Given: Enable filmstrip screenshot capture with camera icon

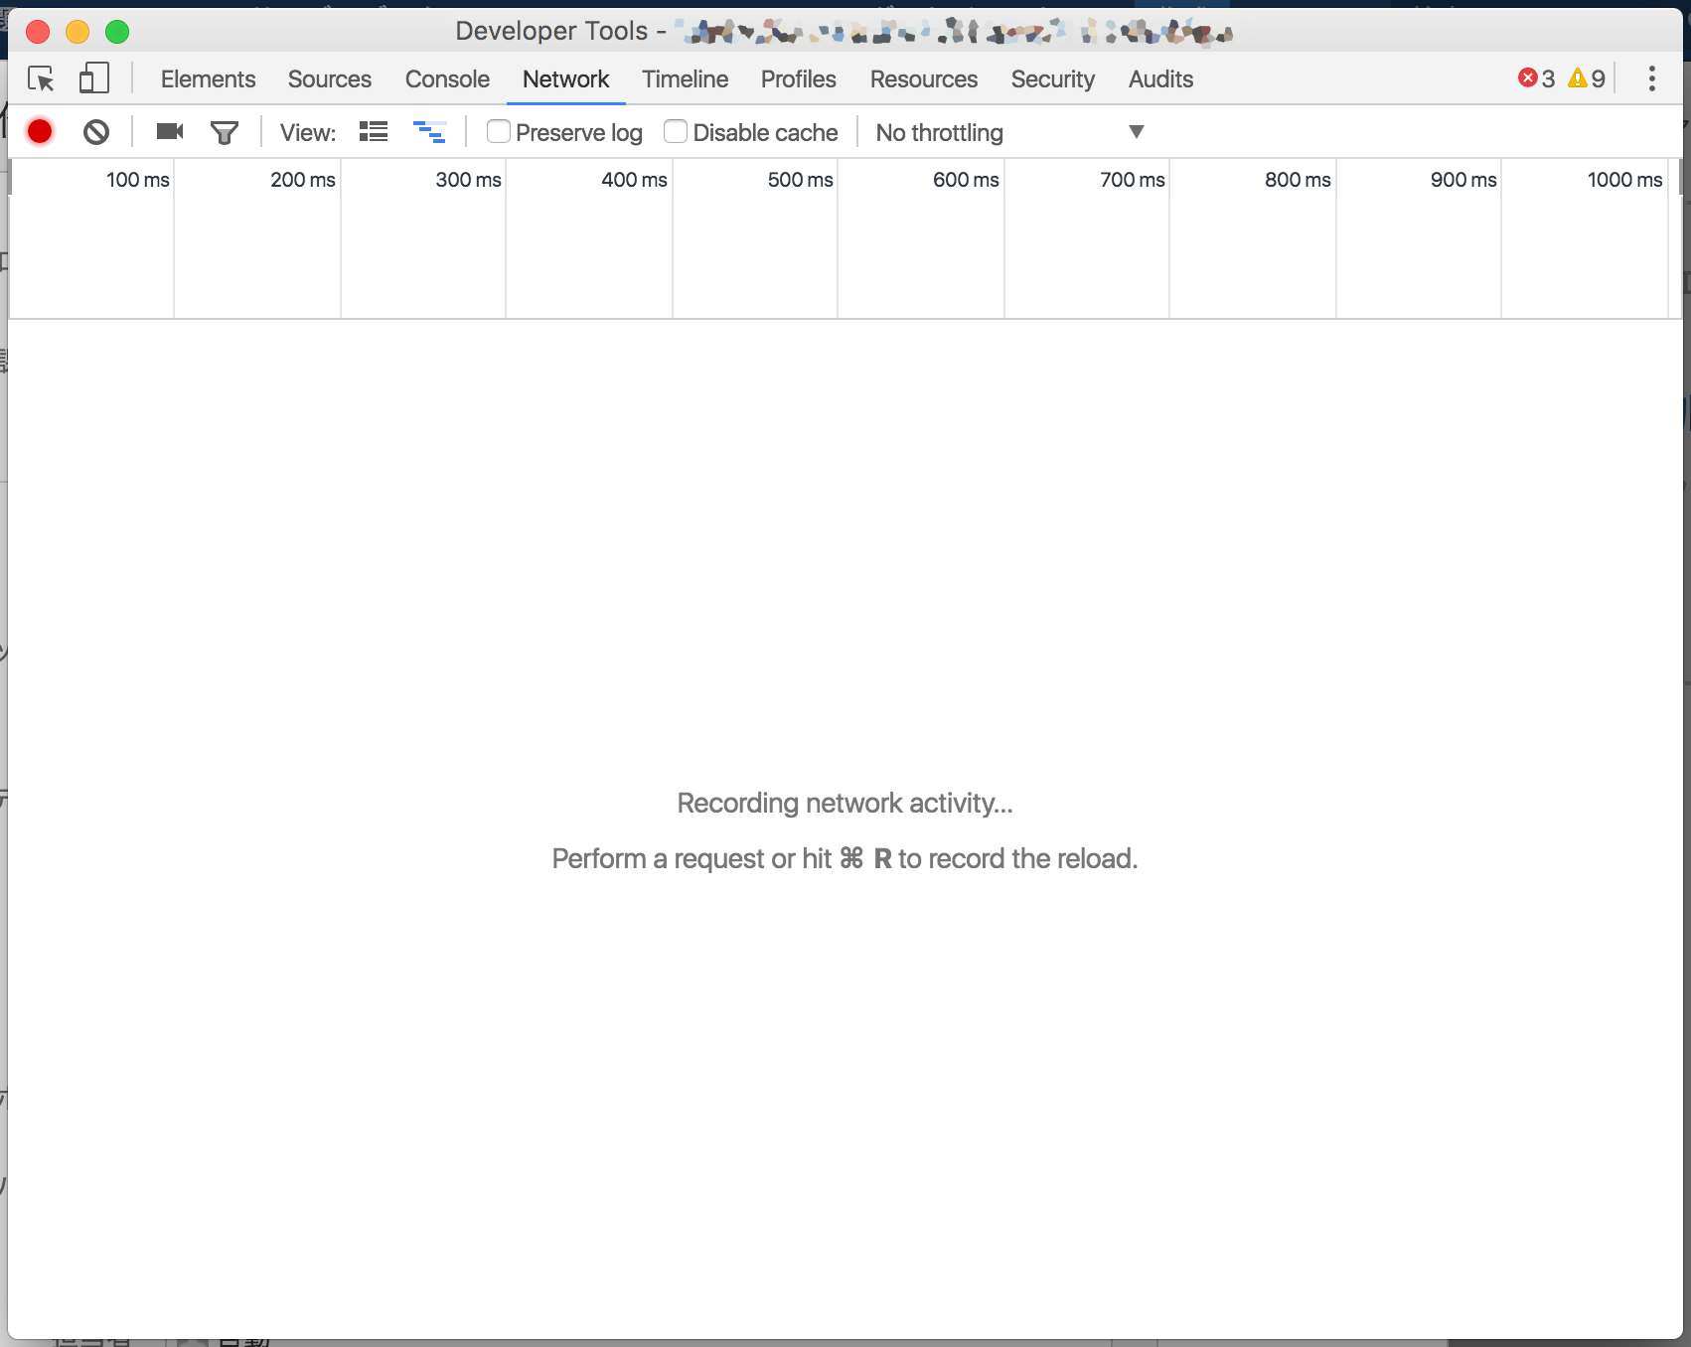Looking at the screenshot, I should click(x=168, y=131).
